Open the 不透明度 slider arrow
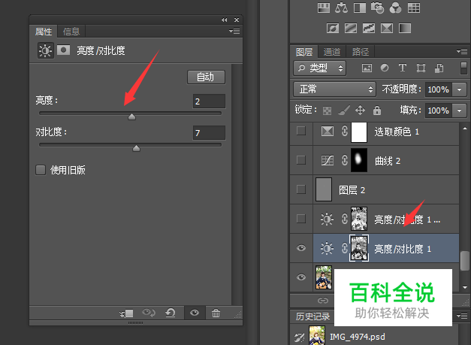The image size is (471, 345). pyautogui.click(x=459, y=89)
